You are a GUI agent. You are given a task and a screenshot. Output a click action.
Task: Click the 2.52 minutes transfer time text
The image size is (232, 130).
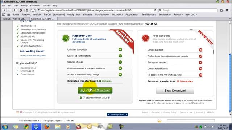click(x=104, y=81)
